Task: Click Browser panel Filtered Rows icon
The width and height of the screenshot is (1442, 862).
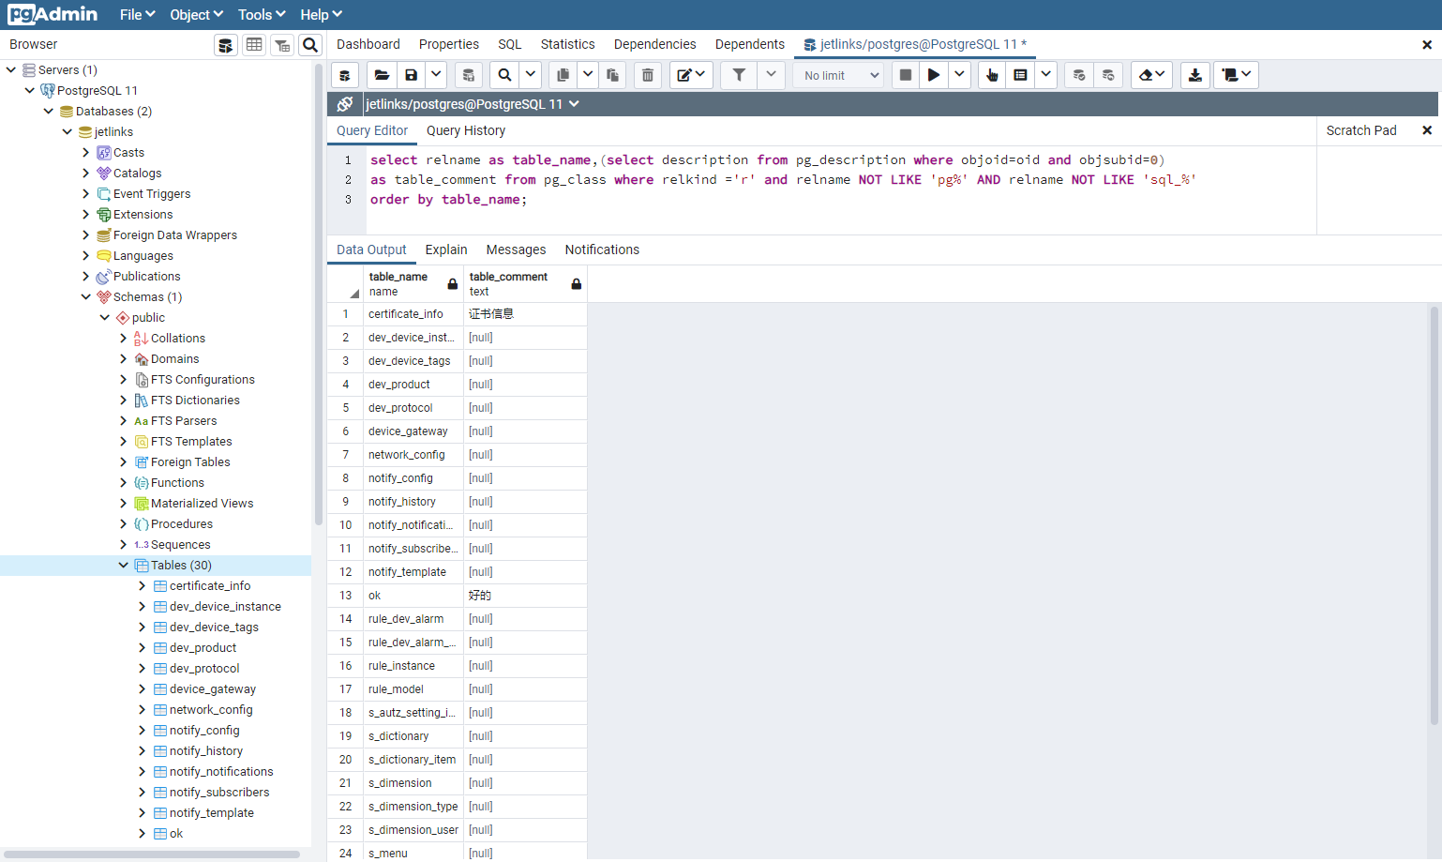Action: 282,45
